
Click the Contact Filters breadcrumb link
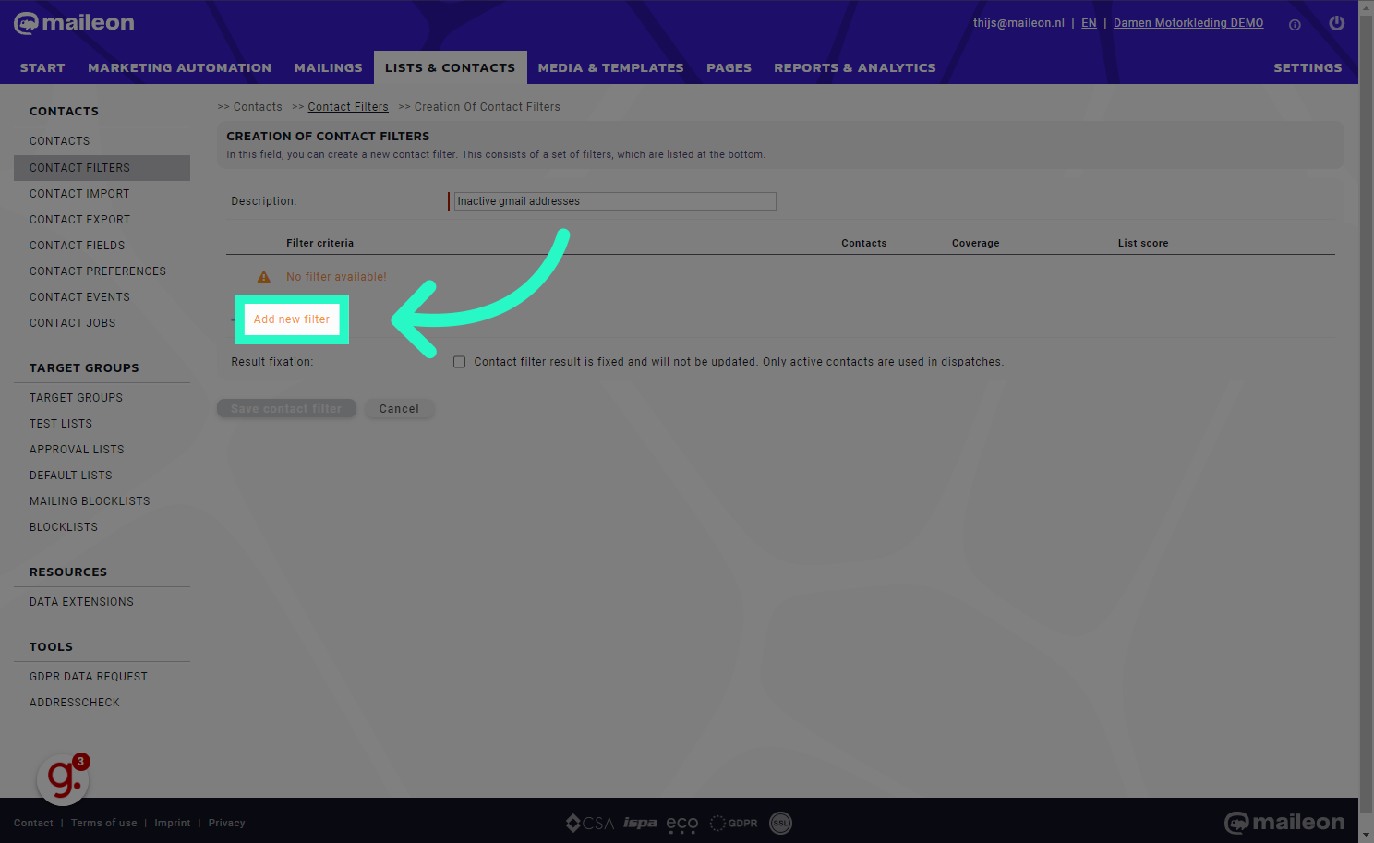[348, 107]
